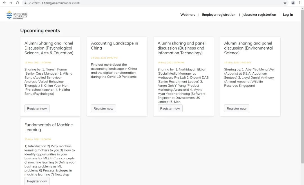Viewport: 304px width, 185px height.
Task: Click the browser forward arrow icon
Action: [11, 3]
